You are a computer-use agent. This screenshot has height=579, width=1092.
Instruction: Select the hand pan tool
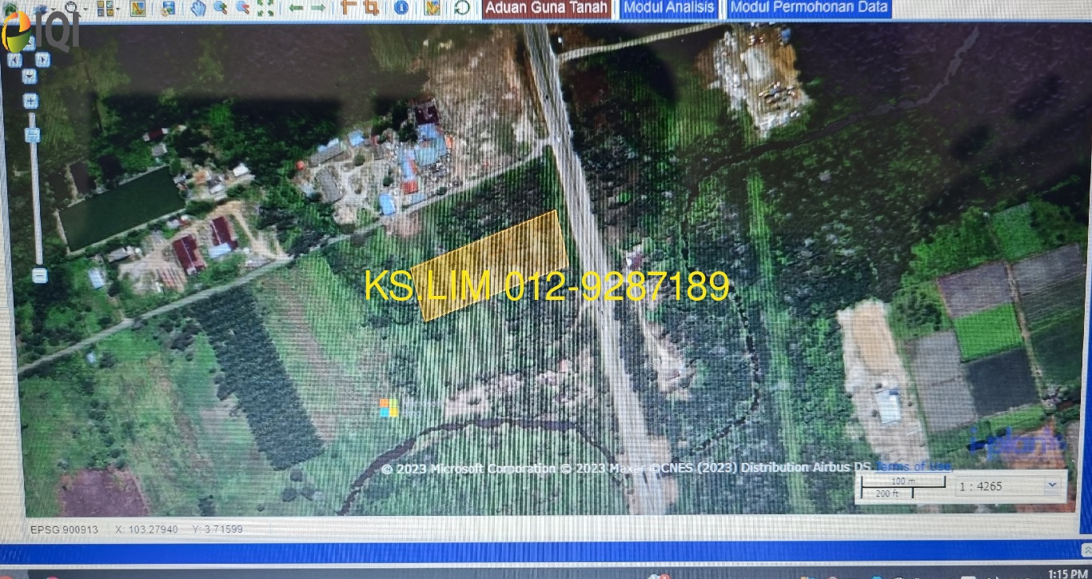coord(198,8)
